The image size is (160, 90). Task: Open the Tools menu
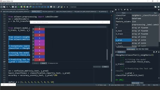click(x=34, y=4)
